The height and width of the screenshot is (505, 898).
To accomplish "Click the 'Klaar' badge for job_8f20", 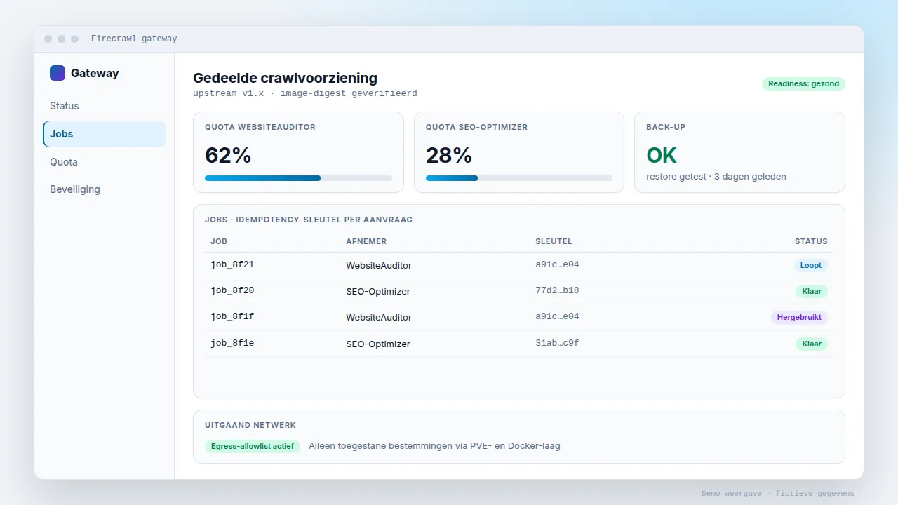I will (x=812, y=291).
